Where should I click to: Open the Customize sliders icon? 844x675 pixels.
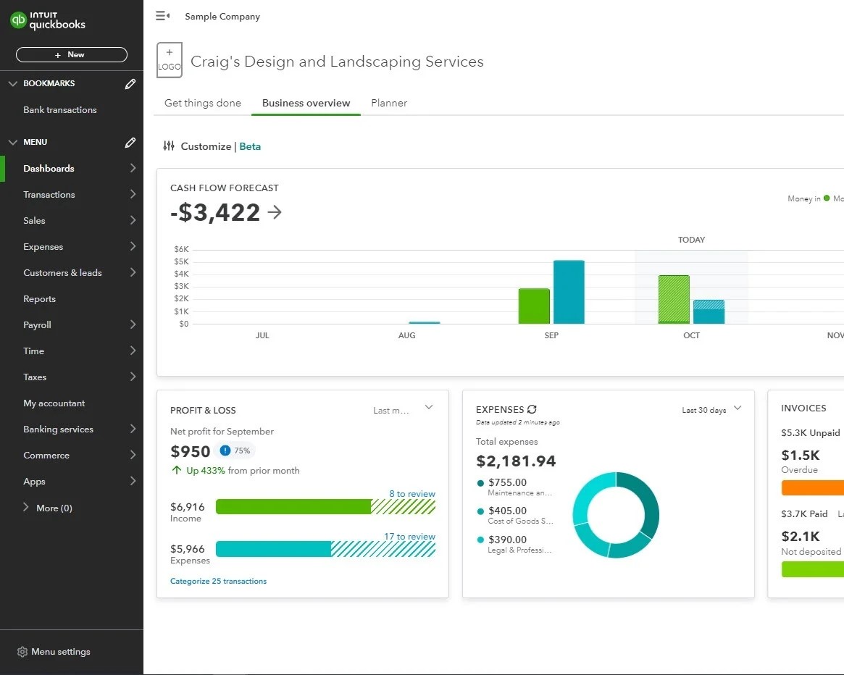(169, 146)
